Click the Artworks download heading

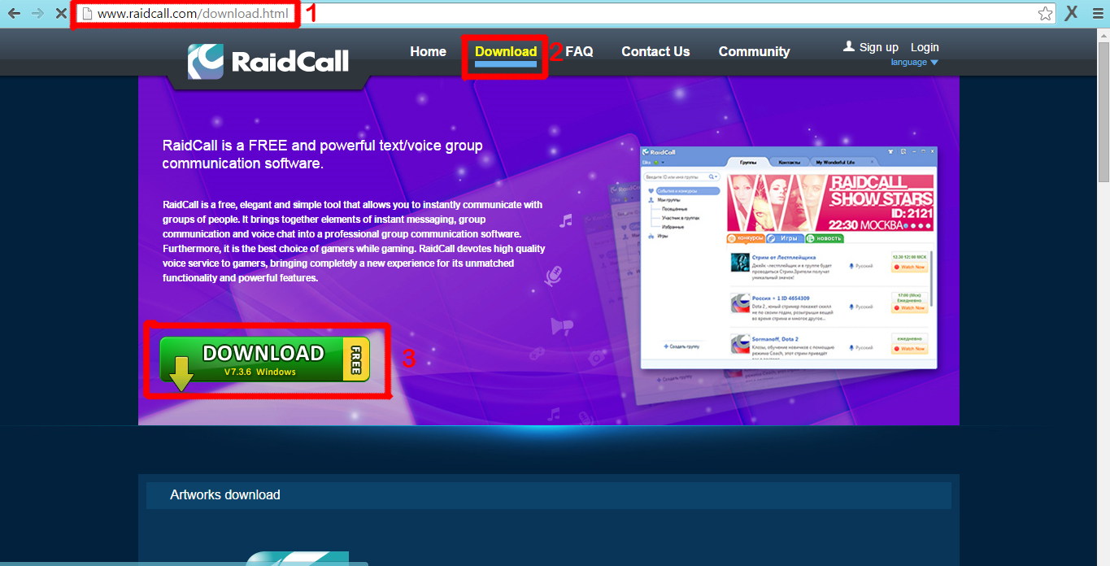[x=225, y=494]
